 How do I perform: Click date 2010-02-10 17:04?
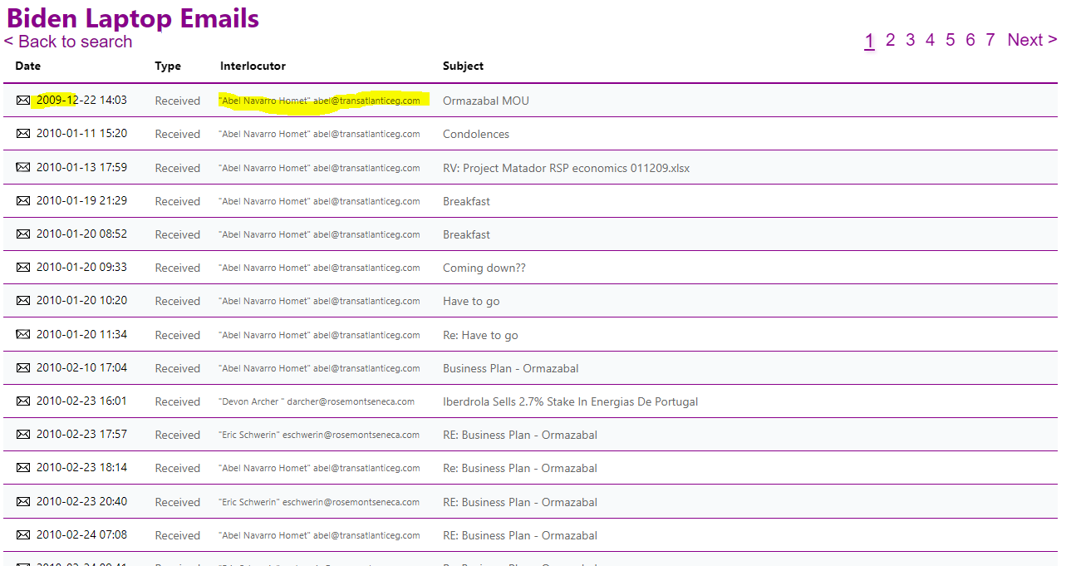[x=81, y=367]
